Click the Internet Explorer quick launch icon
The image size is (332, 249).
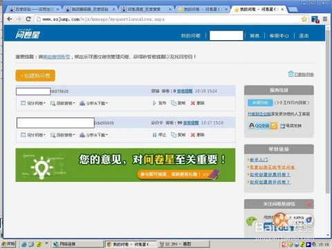click(x=24, y=244)
